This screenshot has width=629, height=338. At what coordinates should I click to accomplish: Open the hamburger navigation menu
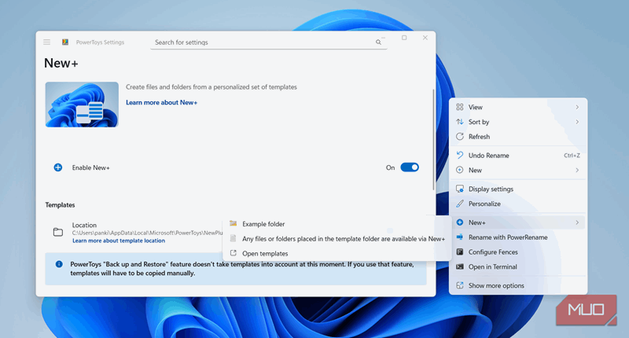coord(47,42)
